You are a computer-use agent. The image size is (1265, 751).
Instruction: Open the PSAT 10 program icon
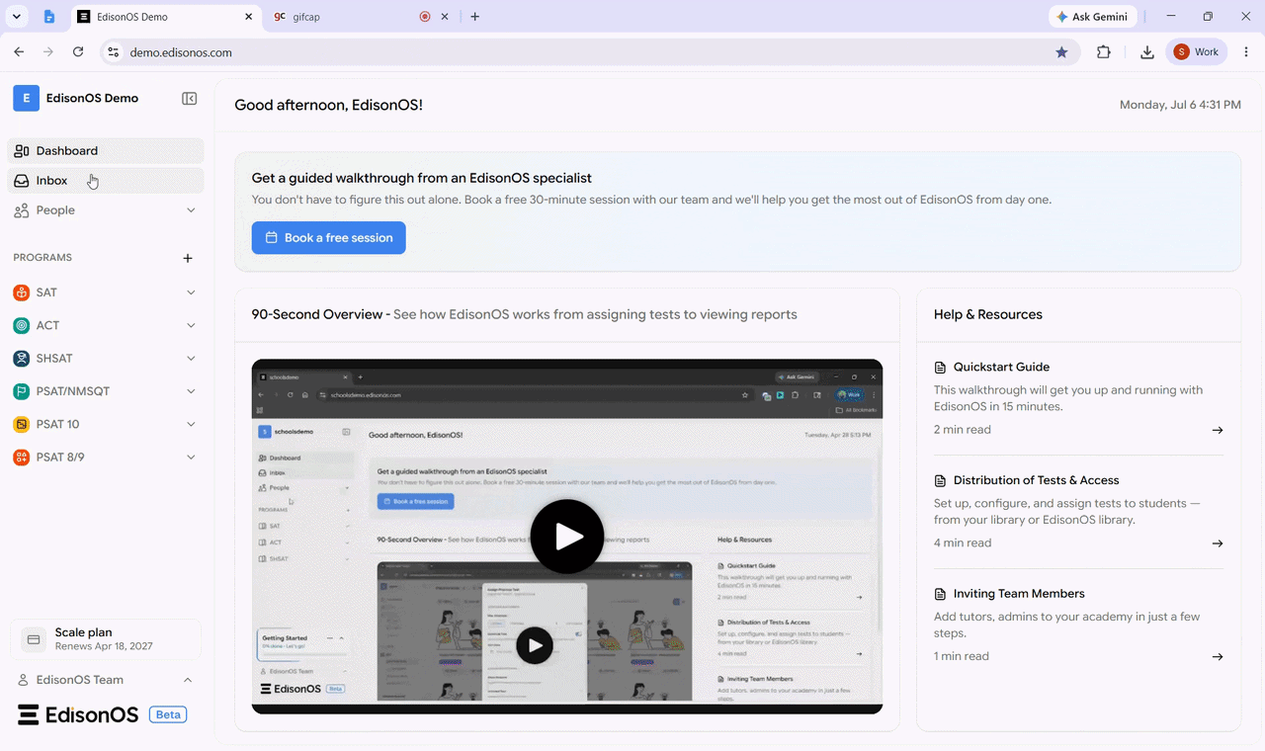click(22, 424)
